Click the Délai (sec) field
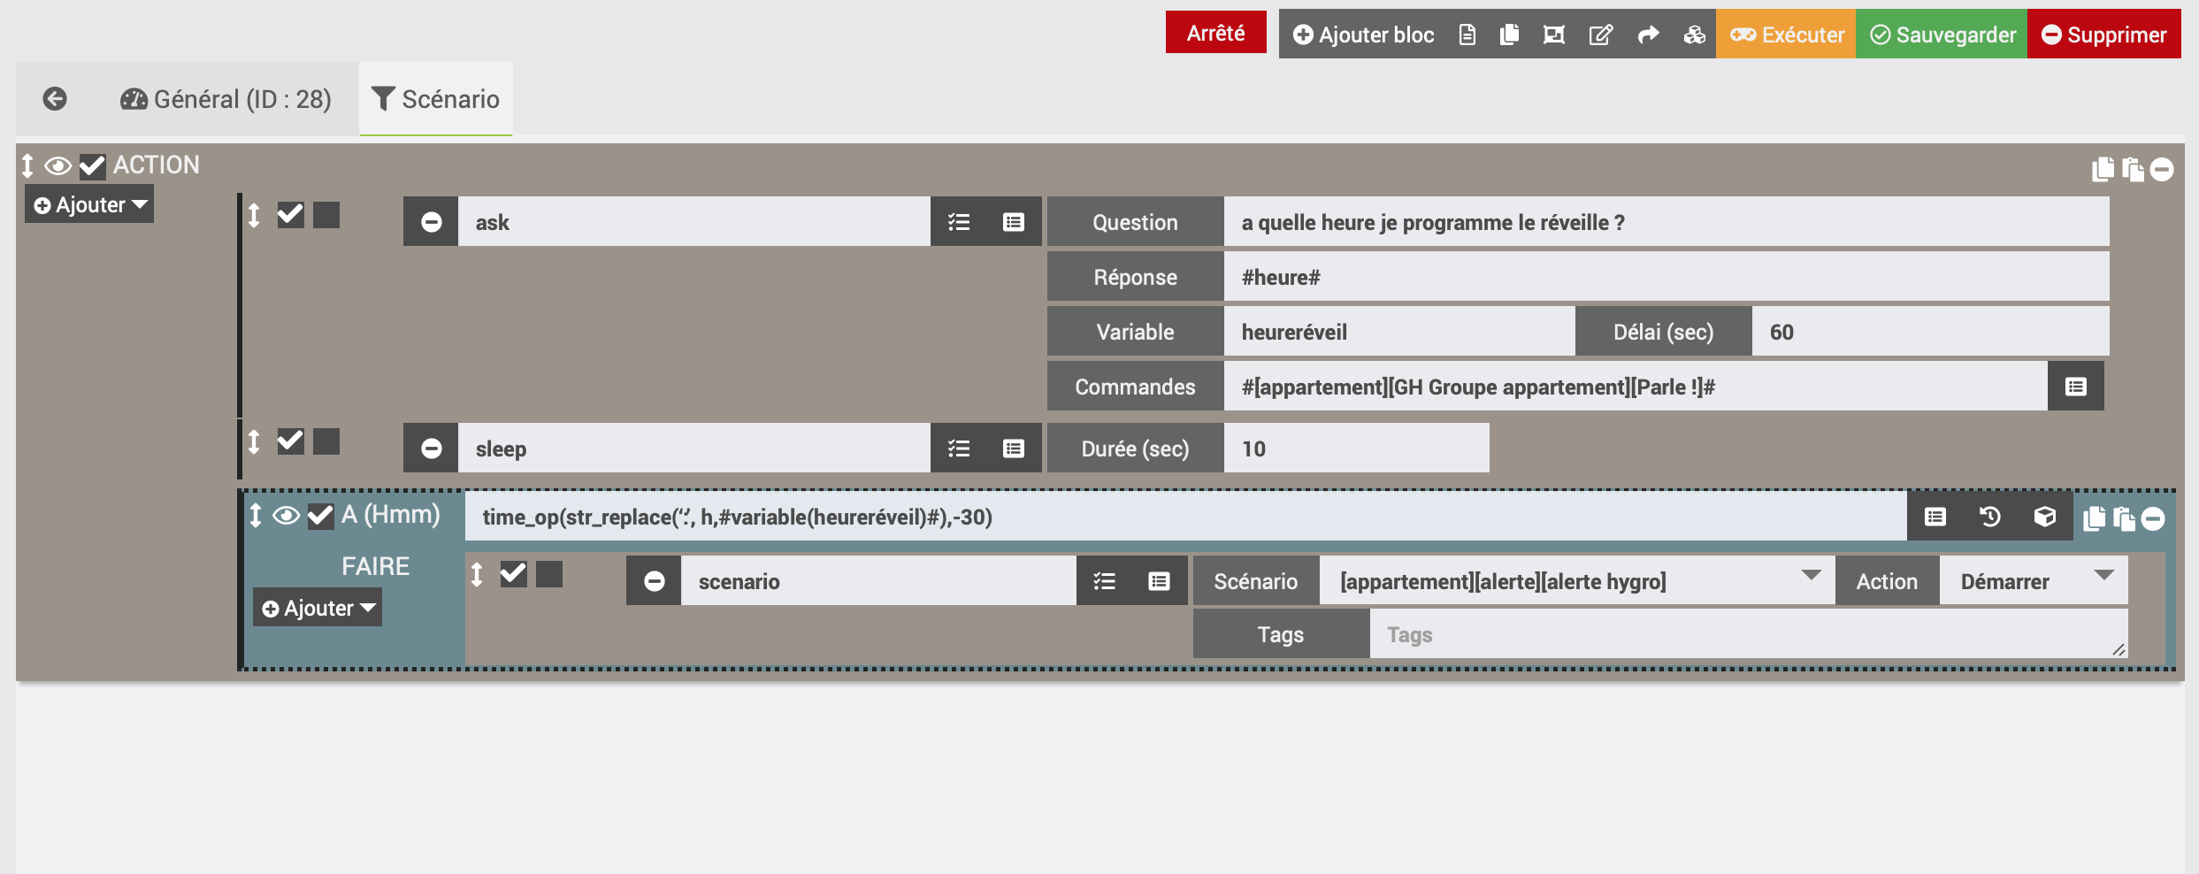The image size is (2199, 874). [1930, 331]
